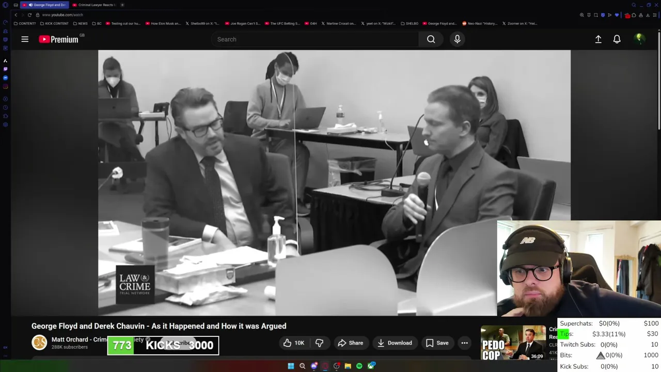Go to the YouTube Premium home logo
Screen dimensions: 661x372
coord(60,39)
